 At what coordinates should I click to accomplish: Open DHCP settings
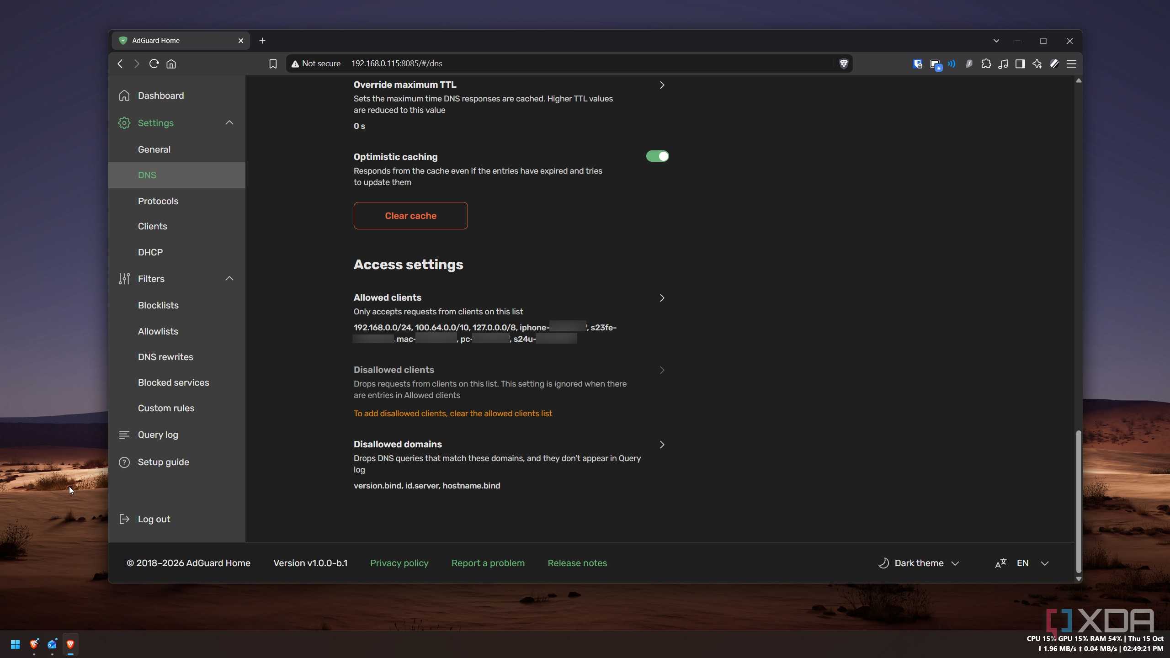pyautogui.click(x=150, y=252)
